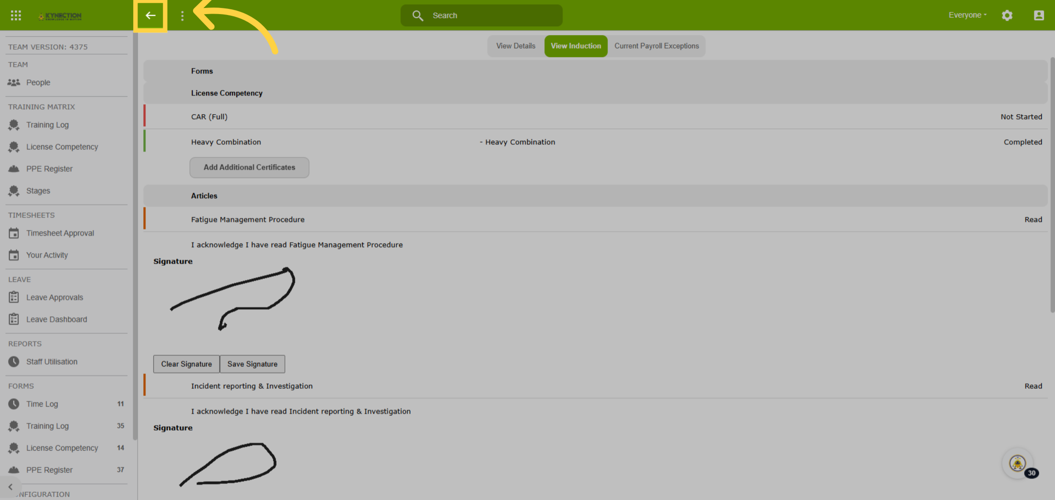
Task: Click into the Search field
Action: point(481,16)
